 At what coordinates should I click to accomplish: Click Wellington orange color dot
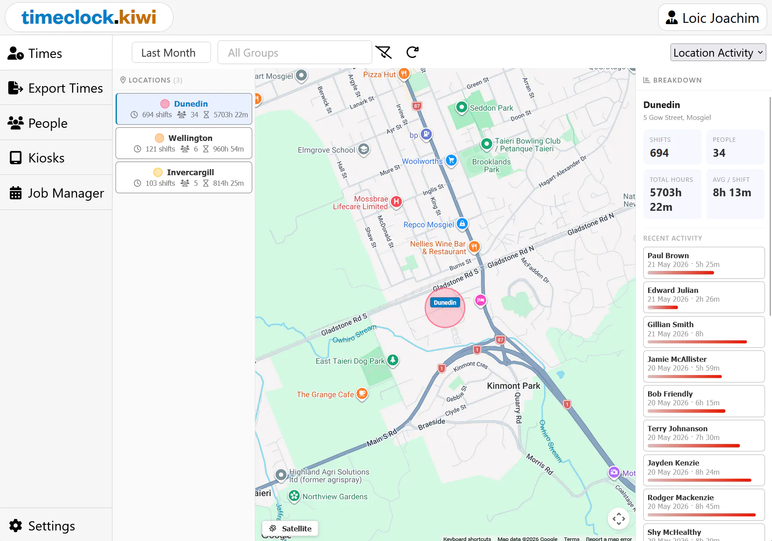click(x=159, y=138)
